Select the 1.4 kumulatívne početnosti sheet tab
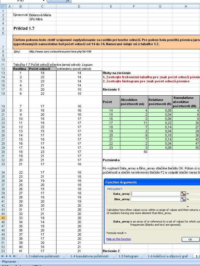 pos(89,256)
